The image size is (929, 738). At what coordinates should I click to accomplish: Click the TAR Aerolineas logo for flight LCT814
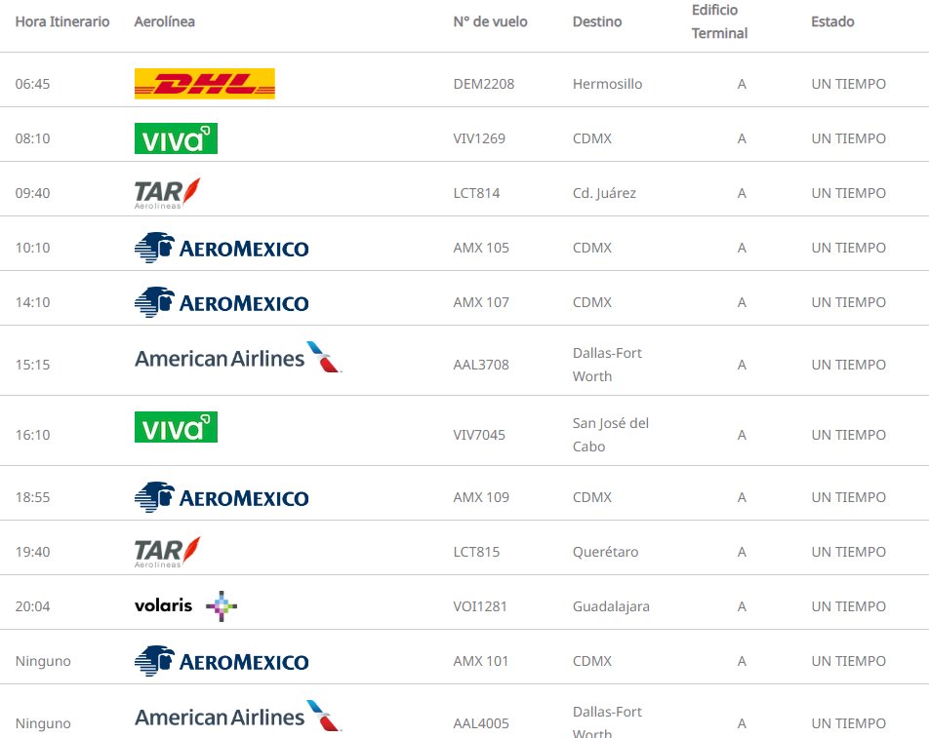point(168,193)
